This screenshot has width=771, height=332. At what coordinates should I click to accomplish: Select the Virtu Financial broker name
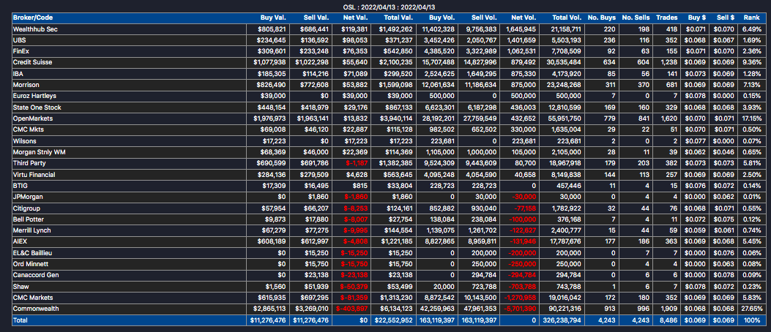[34, 174]
